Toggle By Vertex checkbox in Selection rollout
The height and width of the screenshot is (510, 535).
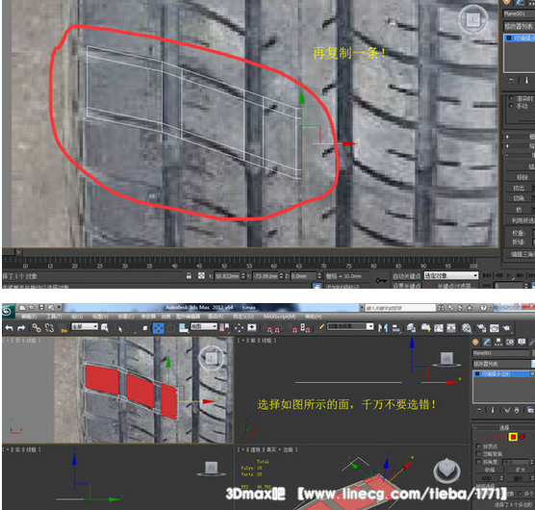[478, 446]
